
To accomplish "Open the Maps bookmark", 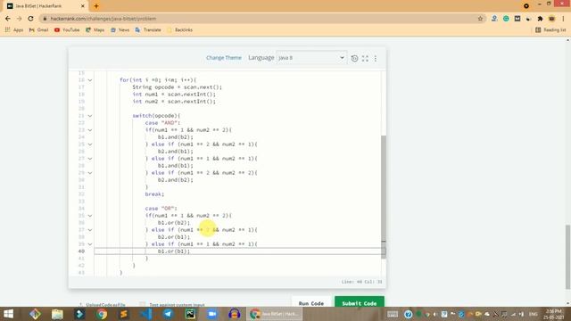I will click(x=95, y=29).
